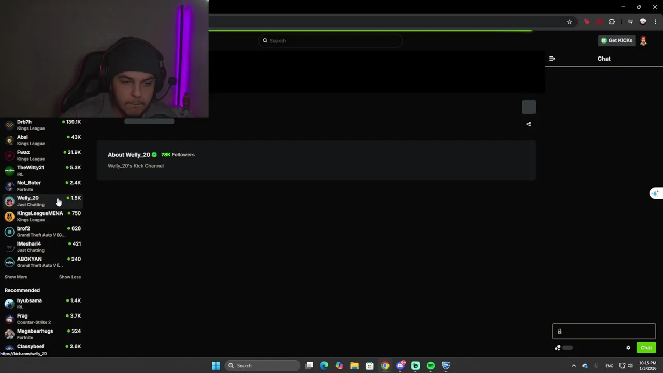
Task: Click the share icon on channel page
Action: click(528, 124)
